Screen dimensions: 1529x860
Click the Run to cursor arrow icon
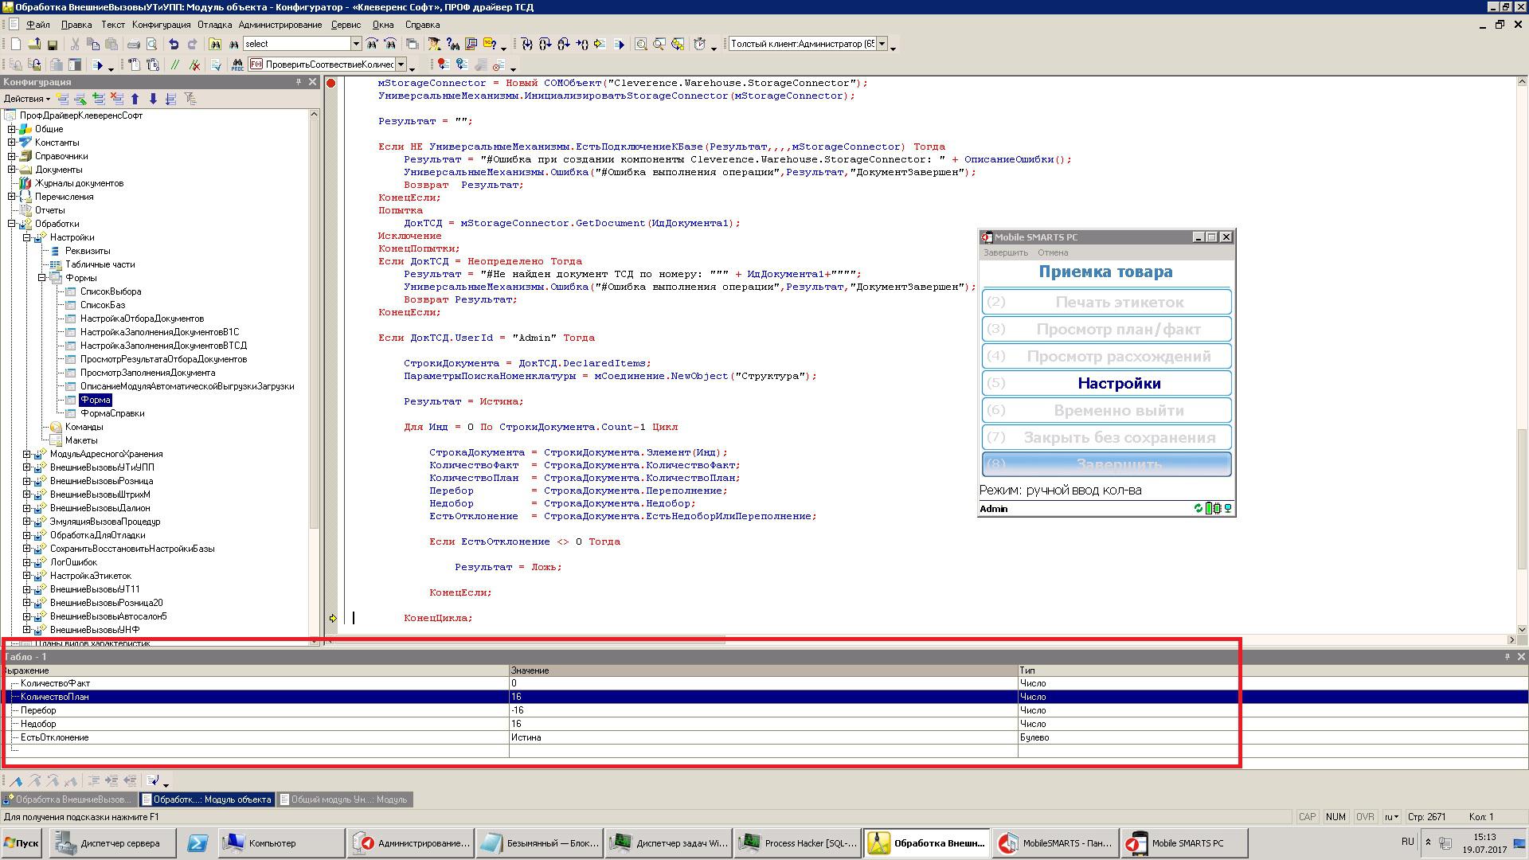(x=582, y=44)
